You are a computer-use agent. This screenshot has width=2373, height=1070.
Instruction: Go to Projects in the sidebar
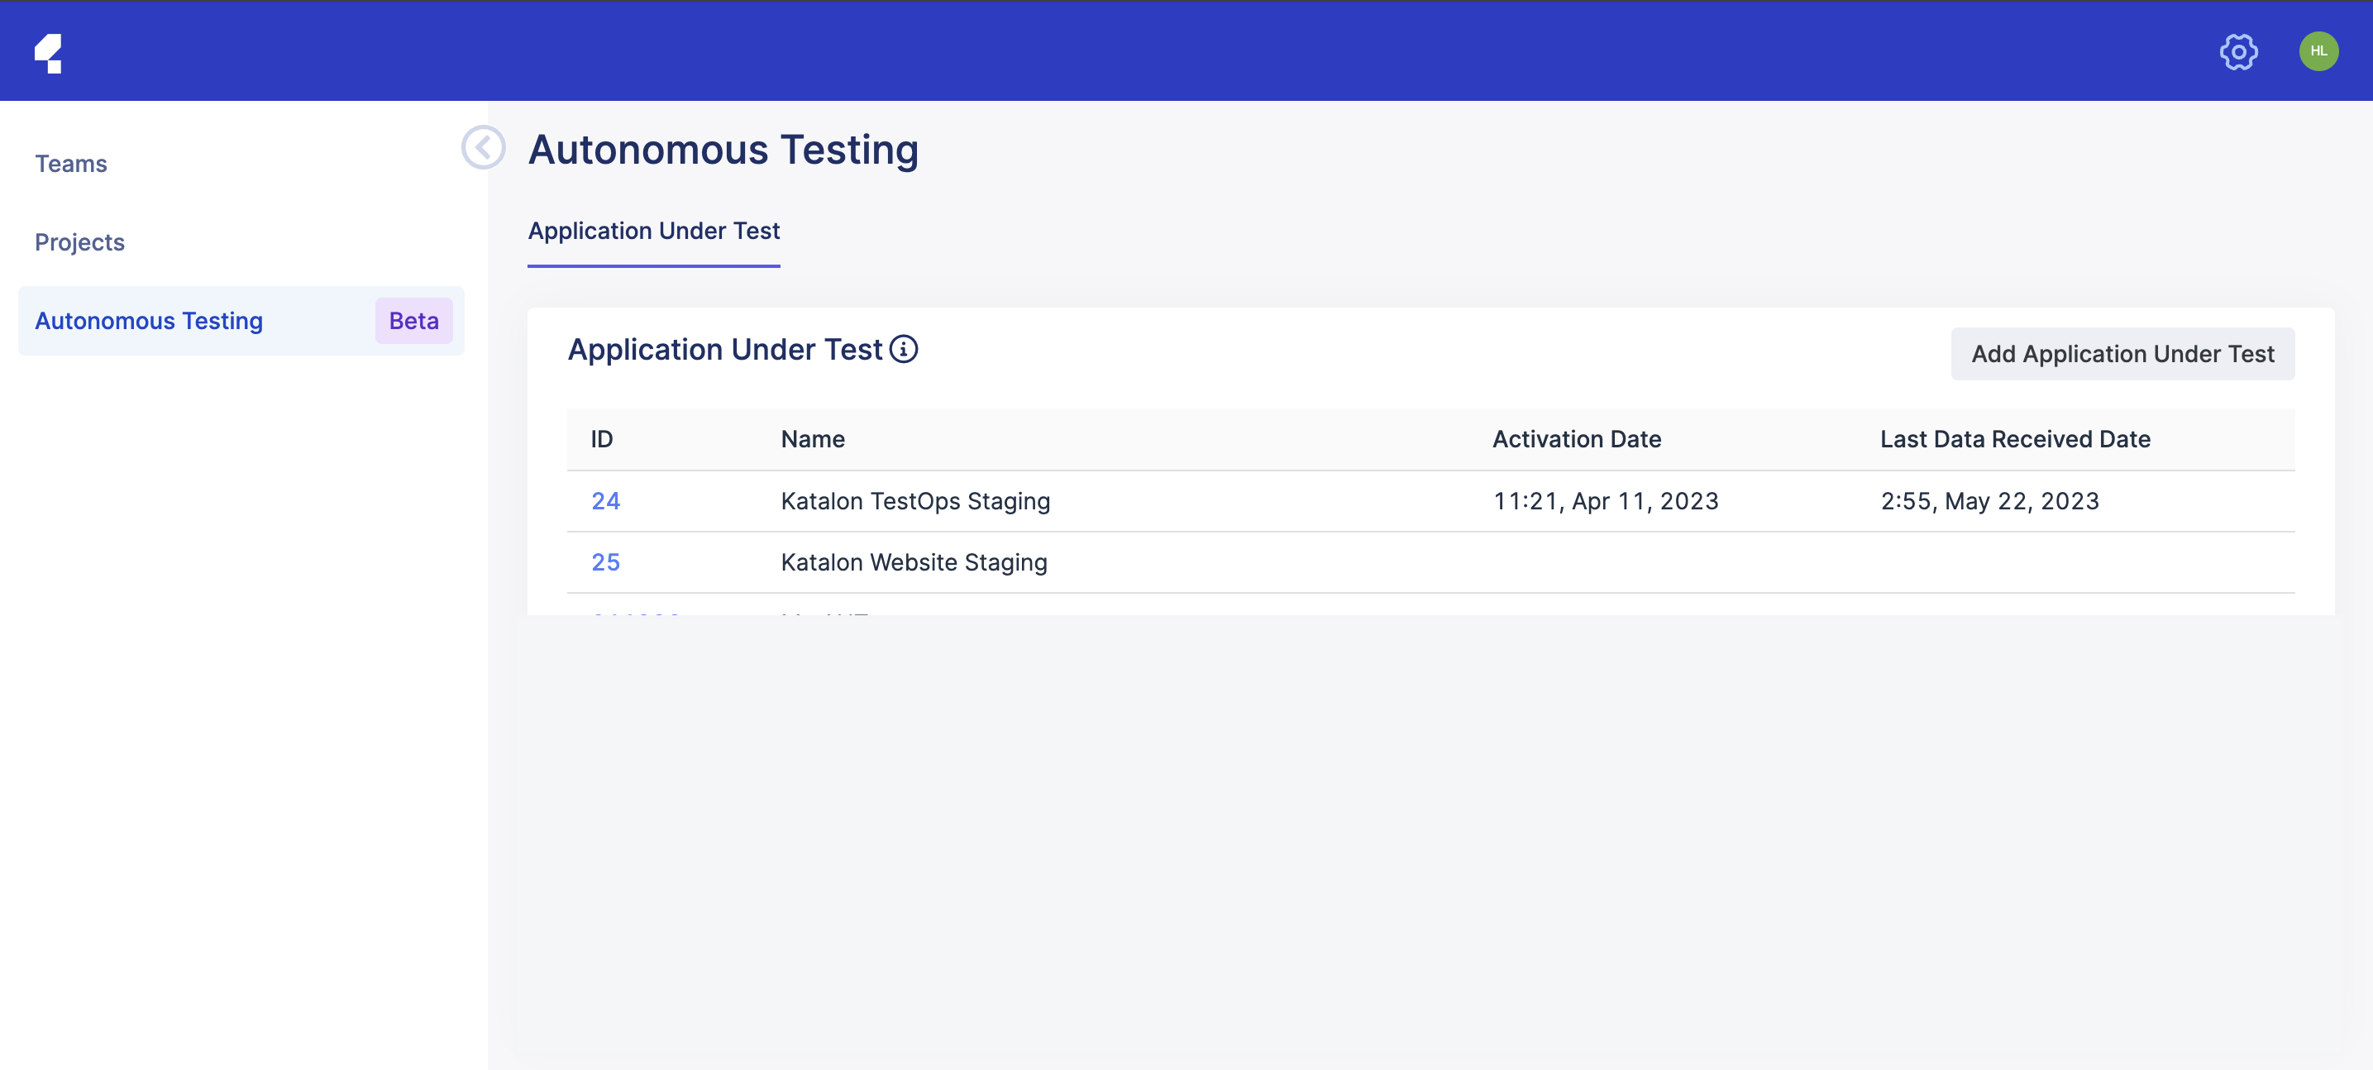coord(79,242)
